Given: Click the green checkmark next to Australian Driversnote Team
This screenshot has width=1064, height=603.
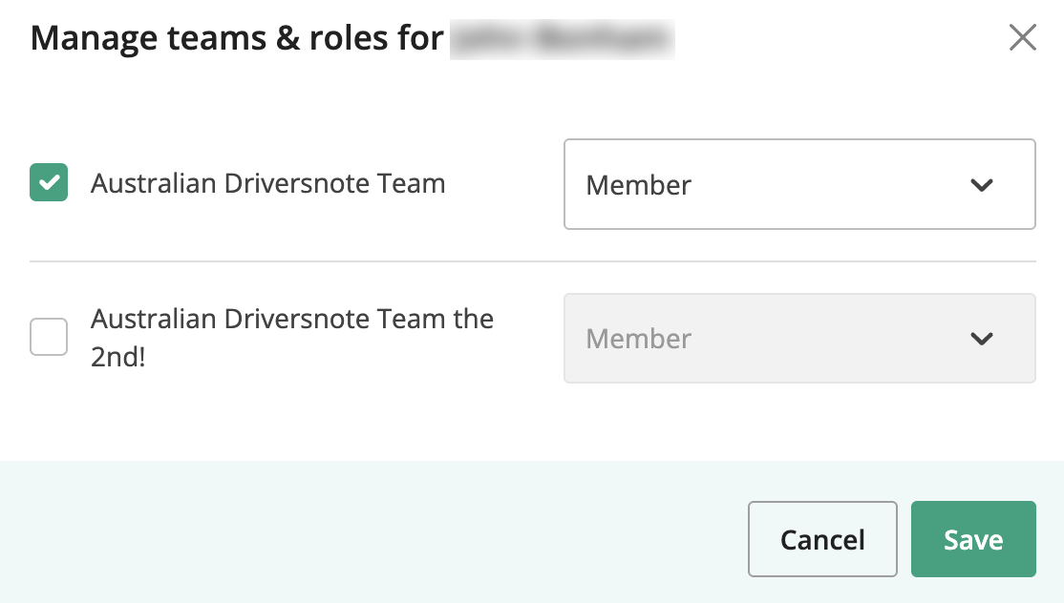Looking at the screenshot, I should (49, 183).
